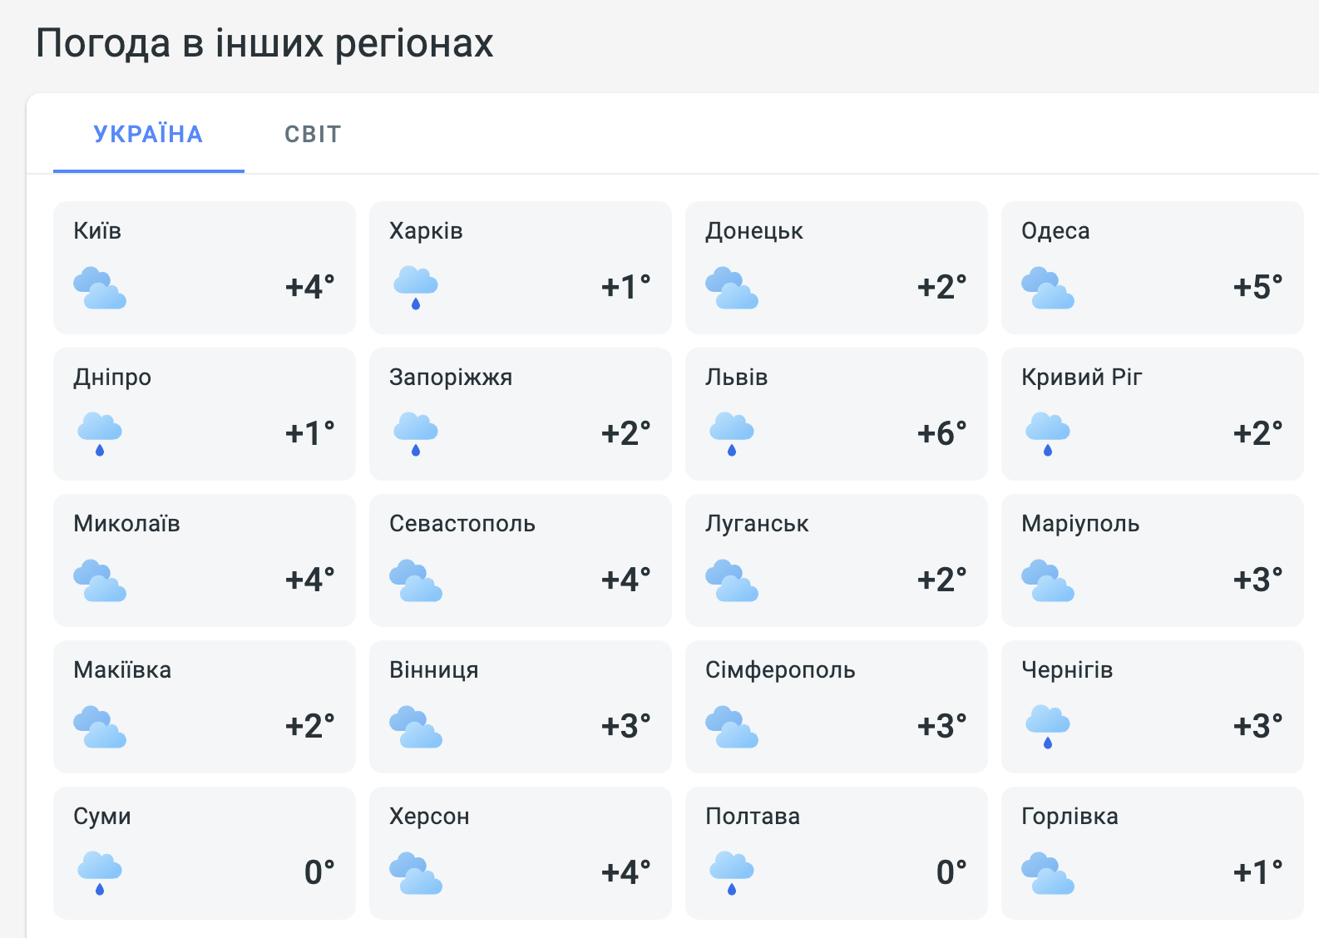Open the Запоріжжя city name link
This screenshot has width=1319, height=938.
coord(451,378)
